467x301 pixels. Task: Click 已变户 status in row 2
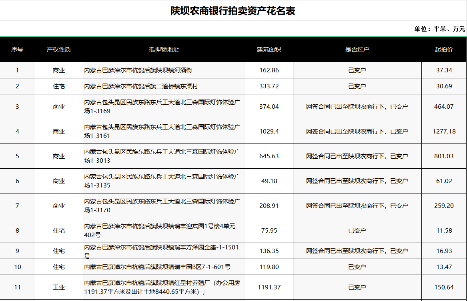coord(357,86)
